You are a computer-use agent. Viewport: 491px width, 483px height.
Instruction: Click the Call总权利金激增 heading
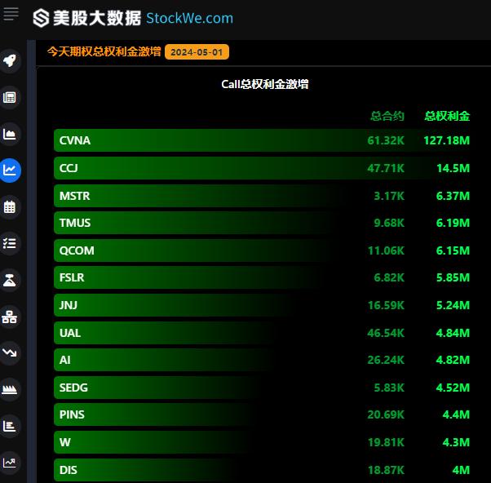(x=265, y=84)
